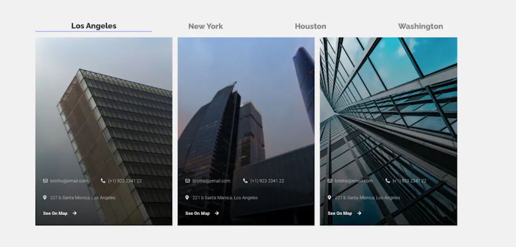Viewport: 516px width, 247px height.
Task: Click phone number text on glass facade card
Action: point(409,181)
